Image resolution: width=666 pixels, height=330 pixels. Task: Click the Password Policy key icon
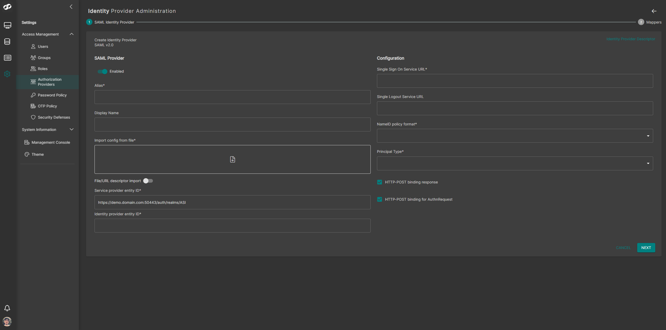pyautogui.click(x=33, y=95)
